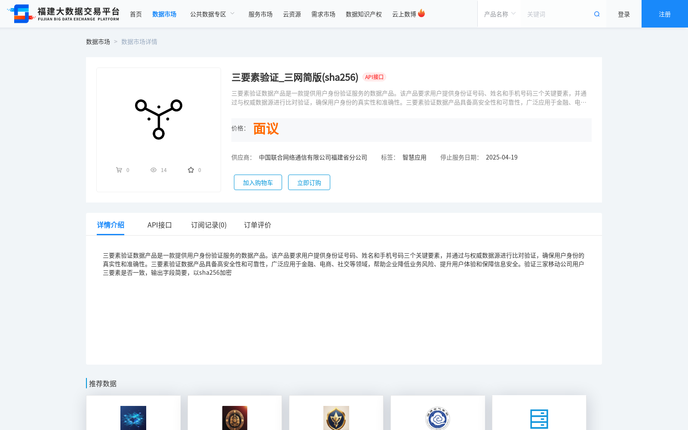
Task: Click the star favorite icon
Action: 191,170
